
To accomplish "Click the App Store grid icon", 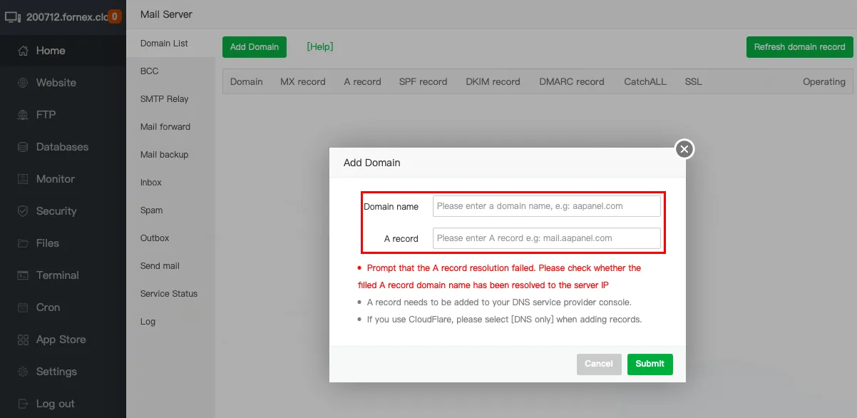I will pyautogui.click(x=23, y=340).
